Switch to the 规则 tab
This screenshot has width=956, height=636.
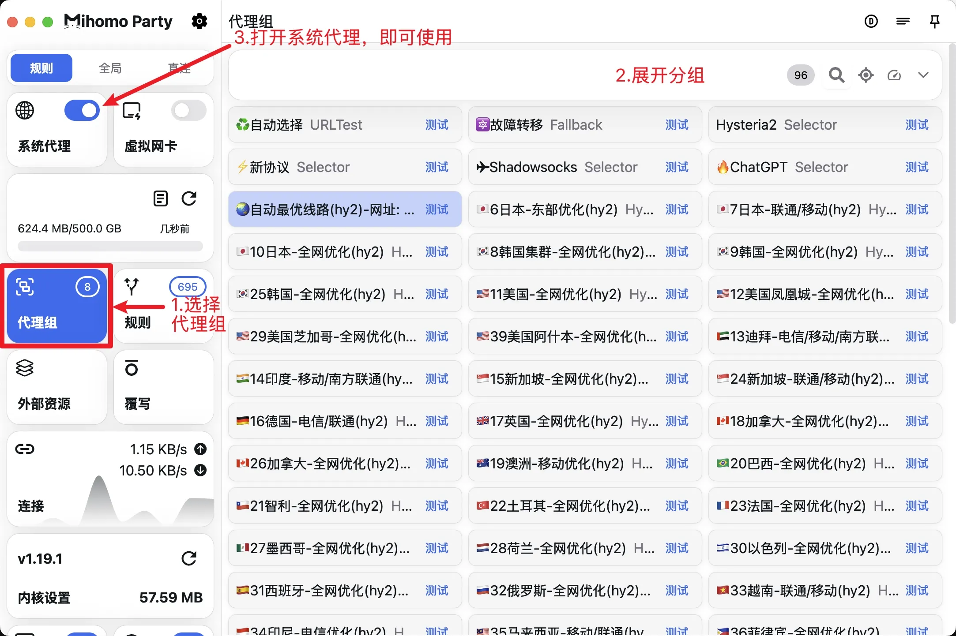(x=41, y=68)
